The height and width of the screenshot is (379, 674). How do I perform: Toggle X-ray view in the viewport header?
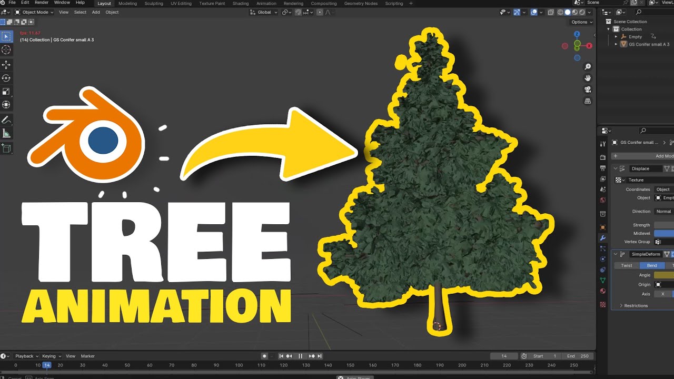(x=551, y=12)
